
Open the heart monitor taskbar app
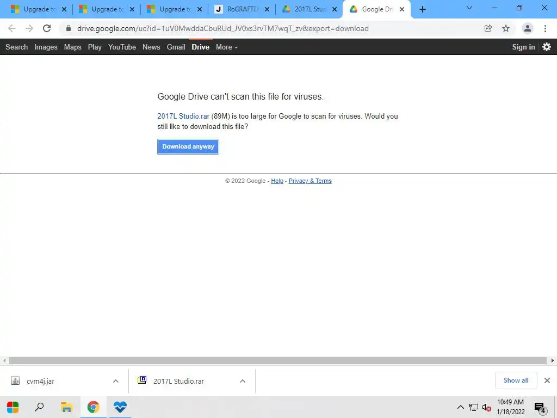(x=120, y=407)
